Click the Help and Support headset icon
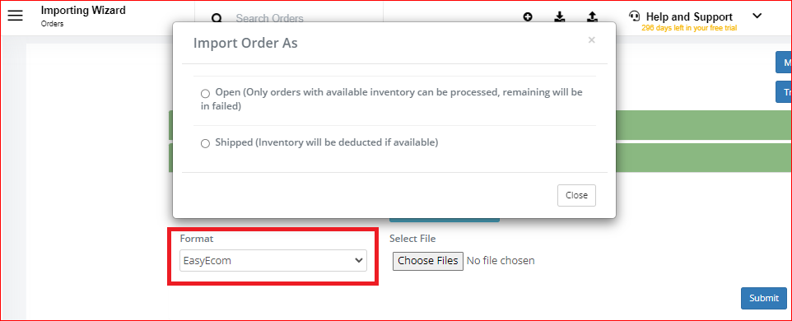 [635, 16]
